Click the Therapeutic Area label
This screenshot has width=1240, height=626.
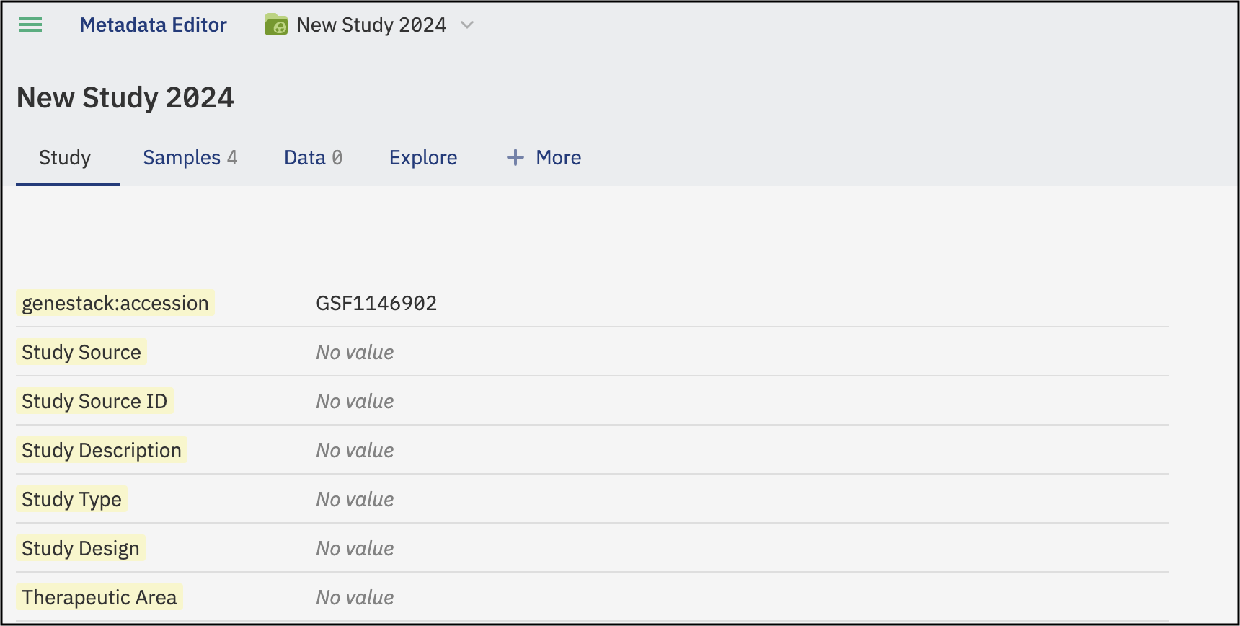tap(99, 597)
